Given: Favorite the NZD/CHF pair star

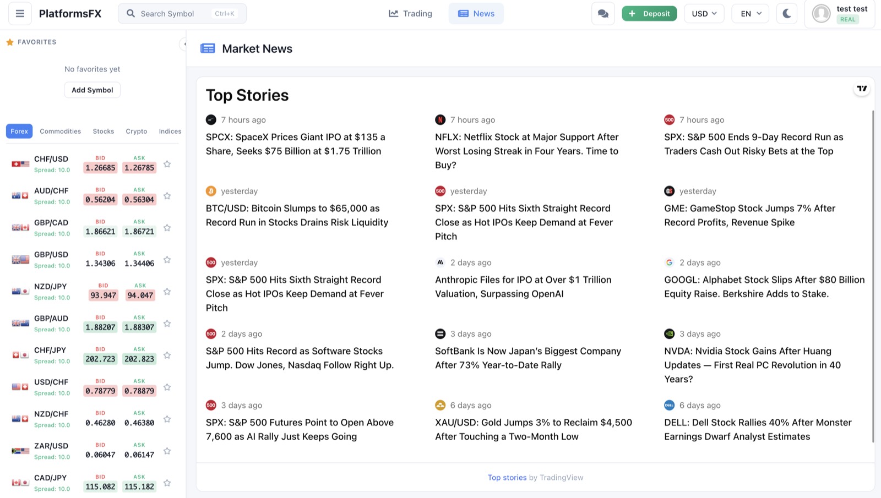Looking at the screenshot, I should 167,419.
